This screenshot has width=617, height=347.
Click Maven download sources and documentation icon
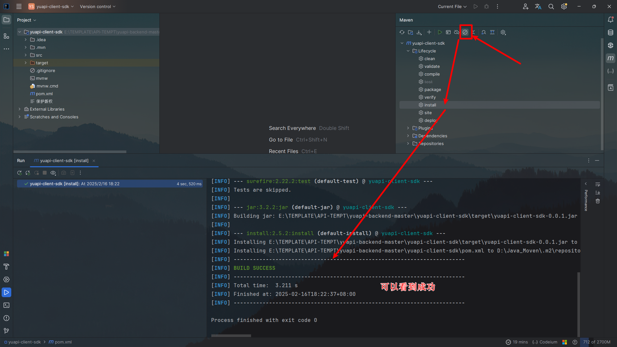point(419,32)
